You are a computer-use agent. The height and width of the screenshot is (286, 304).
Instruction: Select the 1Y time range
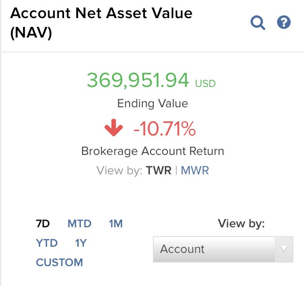pos(81,243)
